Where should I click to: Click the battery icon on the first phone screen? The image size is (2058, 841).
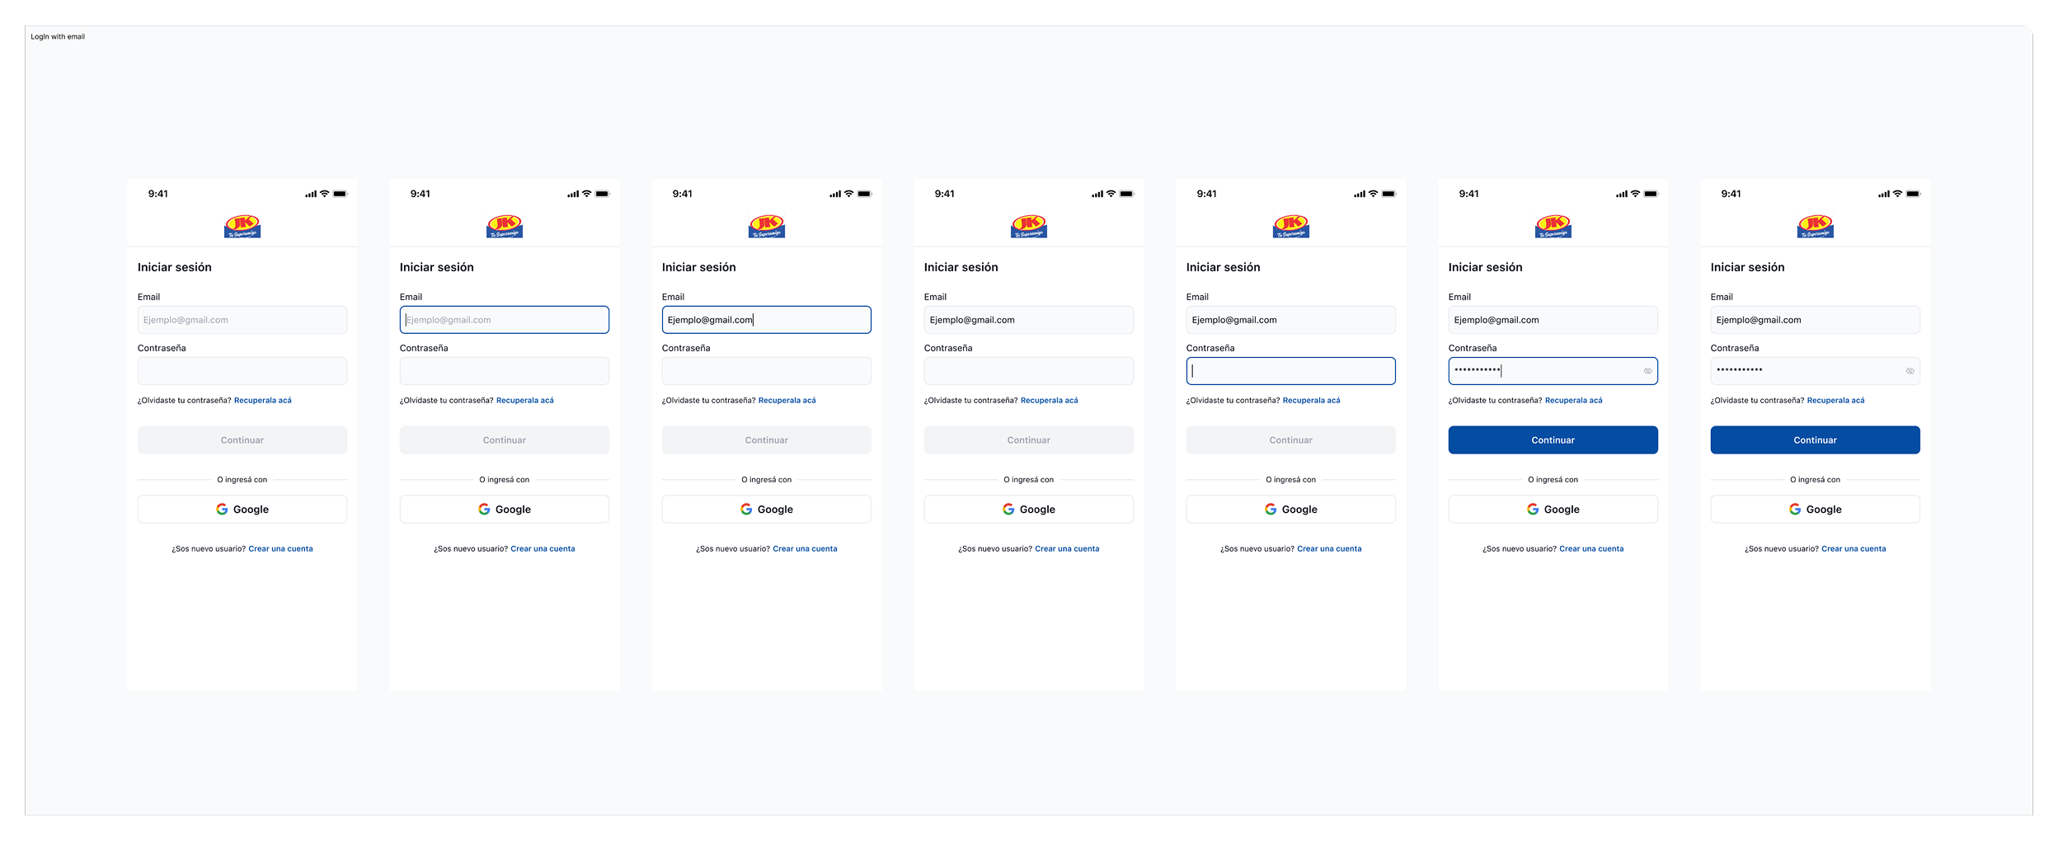pyautogui.click(x=341, y=194)
